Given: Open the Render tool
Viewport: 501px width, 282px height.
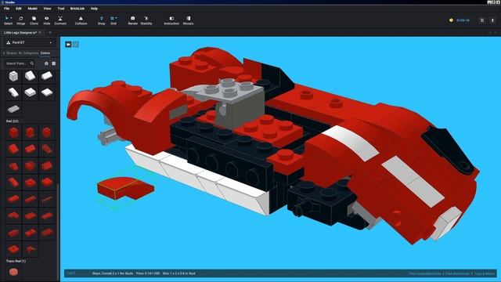Looking at the screenshot, I should 132,20.
